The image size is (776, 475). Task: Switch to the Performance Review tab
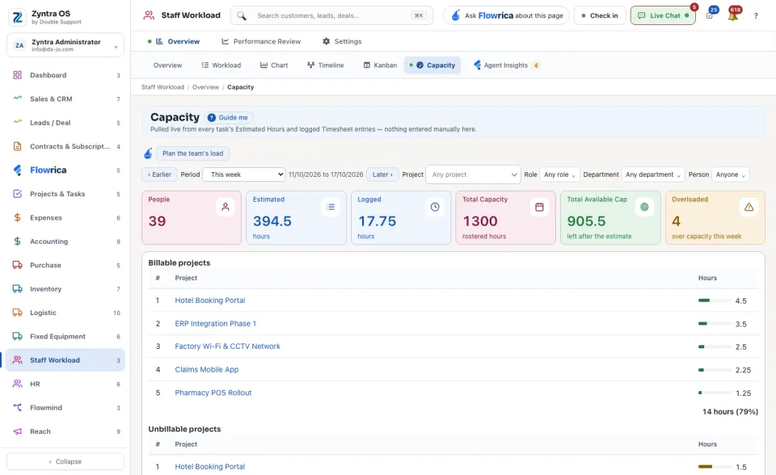pos(261,41)
